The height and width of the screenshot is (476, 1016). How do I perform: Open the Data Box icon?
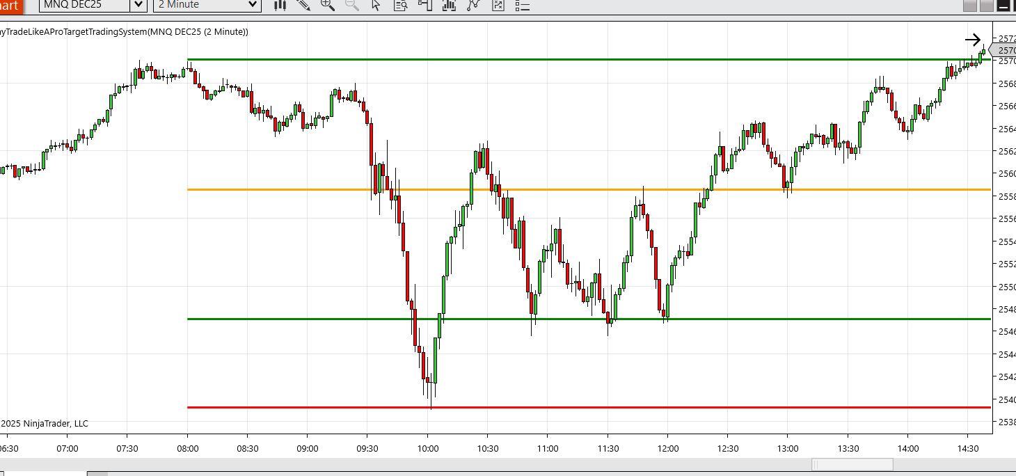click(401, 5)
